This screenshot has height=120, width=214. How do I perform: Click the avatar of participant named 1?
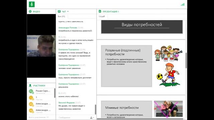click(31, 98)
